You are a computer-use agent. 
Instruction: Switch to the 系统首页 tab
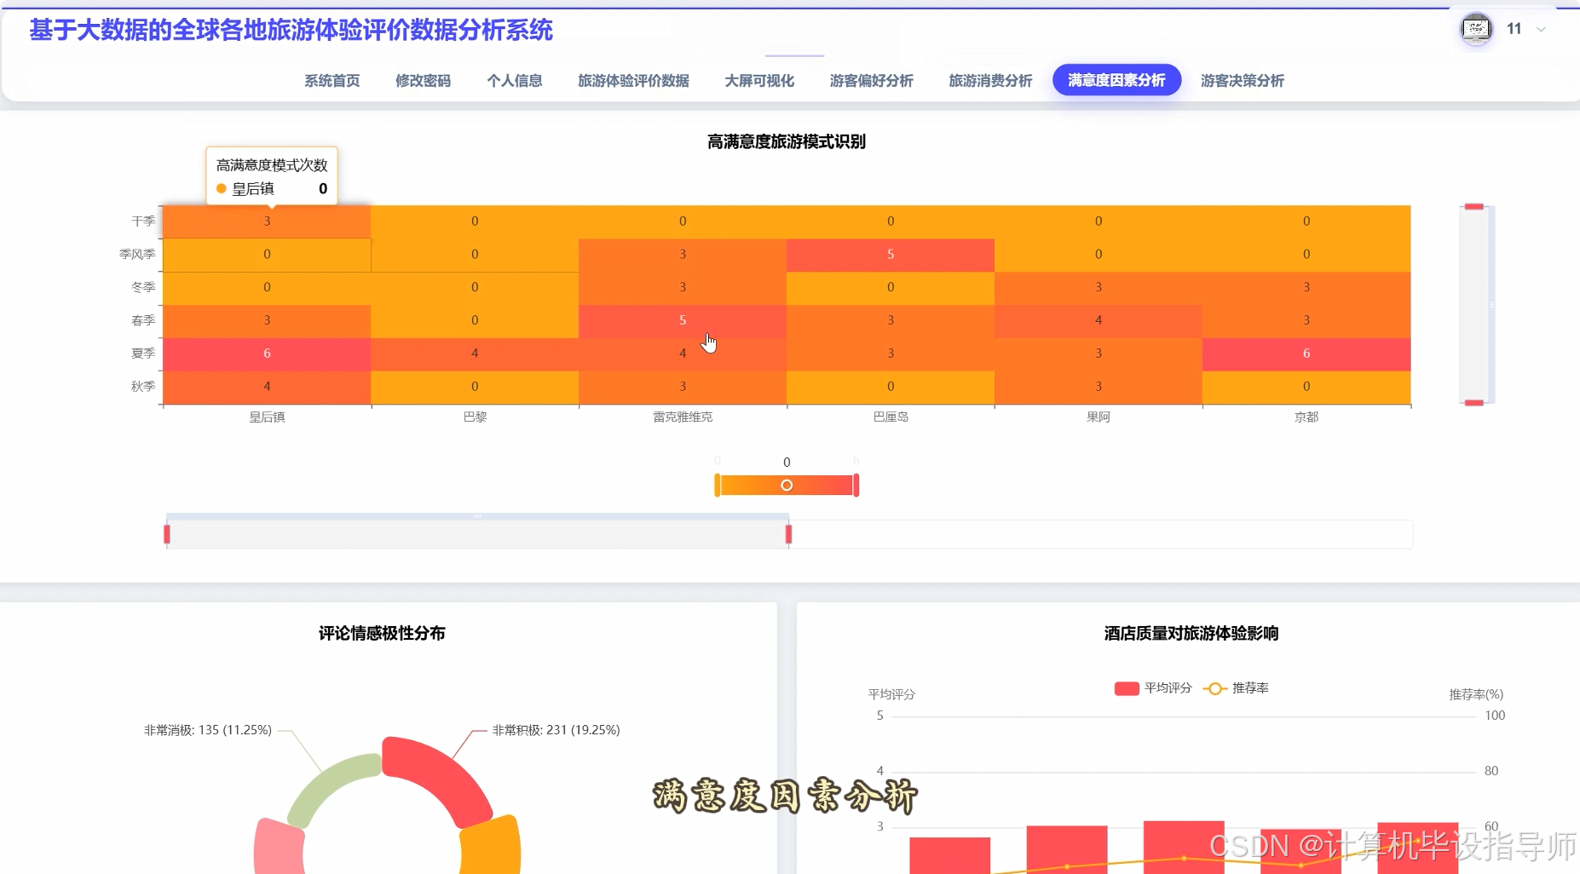tap(332, 80)
